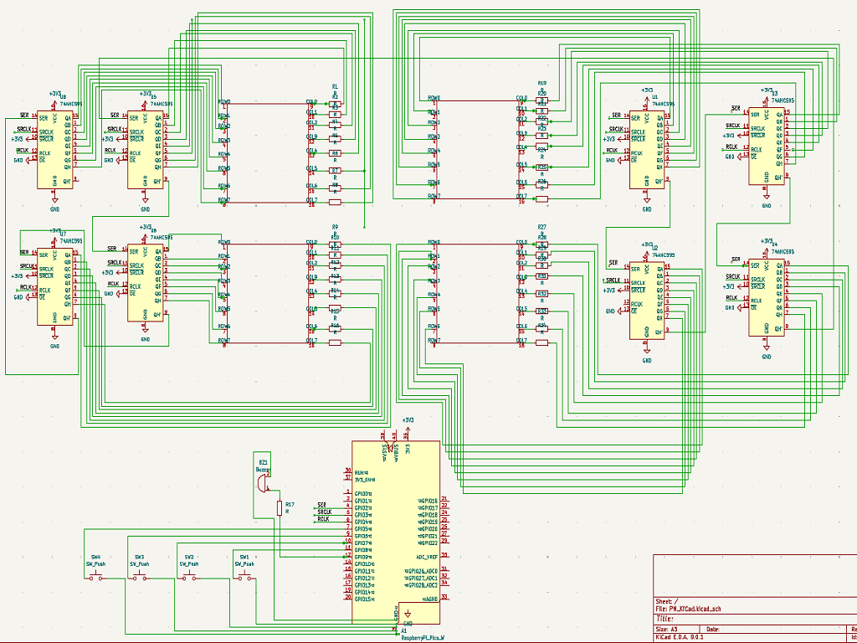
Task: Click the GND symbol below U3
Action: [x=767, y=196]
